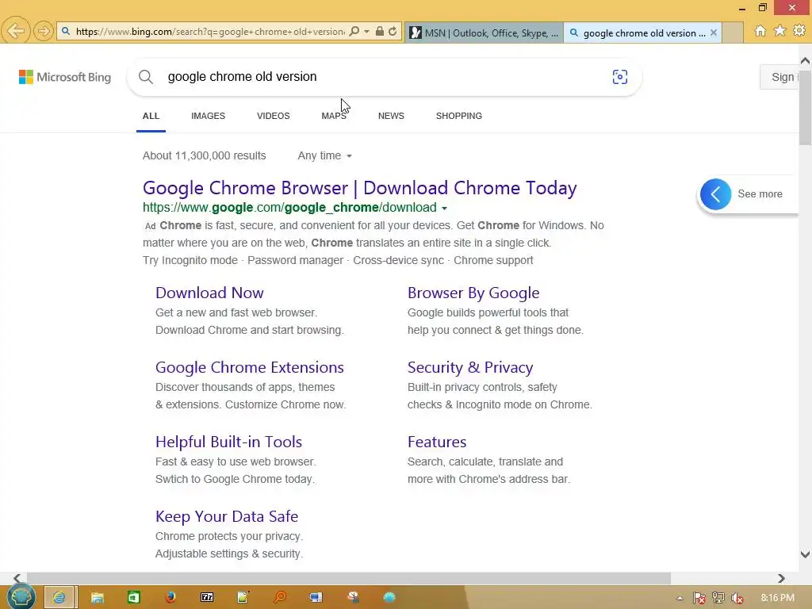Click the security lock icon in address bar

coord(380,32)
